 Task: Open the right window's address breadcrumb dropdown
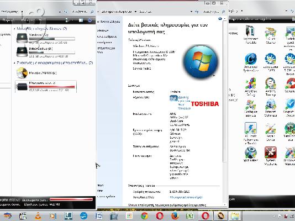[241, 11]
